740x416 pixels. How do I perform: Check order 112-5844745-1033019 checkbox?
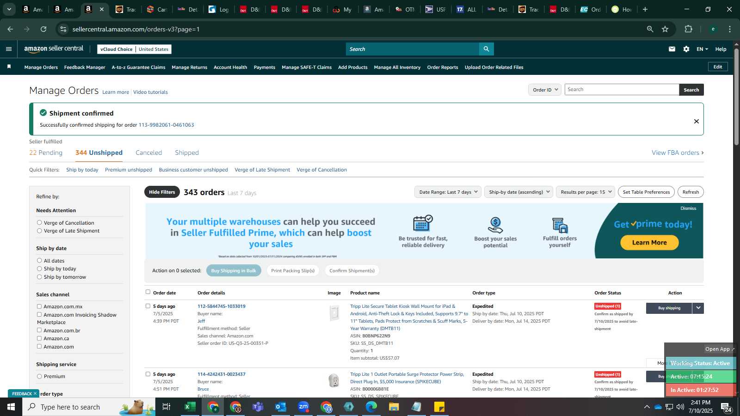[148, 306]
